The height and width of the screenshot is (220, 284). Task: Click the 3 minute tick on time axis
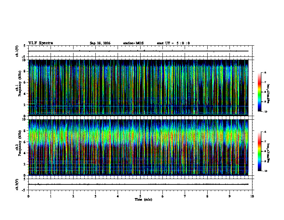coord(95,196)
